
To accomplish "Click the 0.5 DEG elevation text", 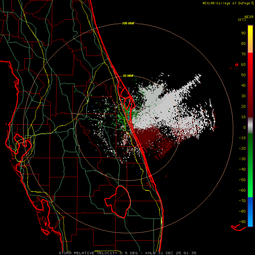I will pos(129,253).
